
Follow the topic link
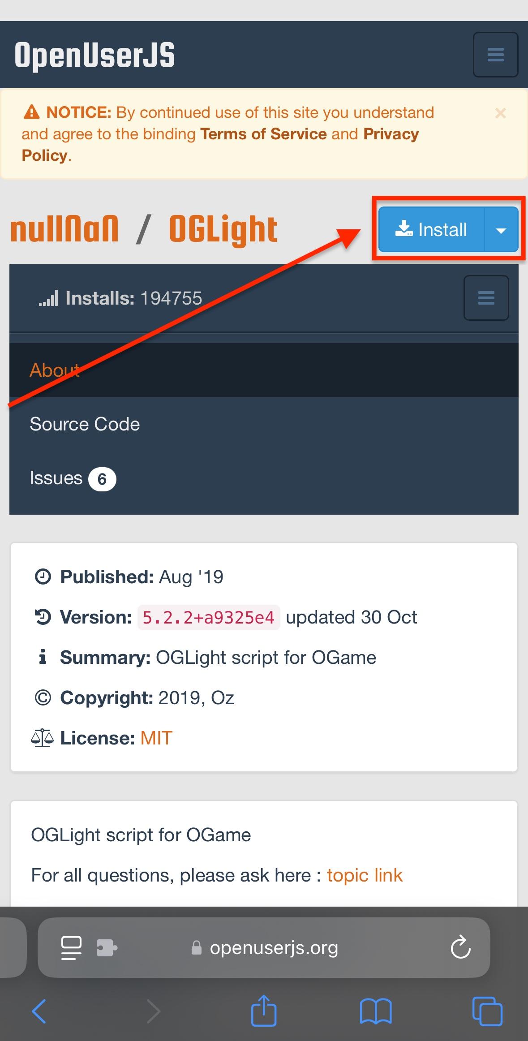tap(365, 875)
